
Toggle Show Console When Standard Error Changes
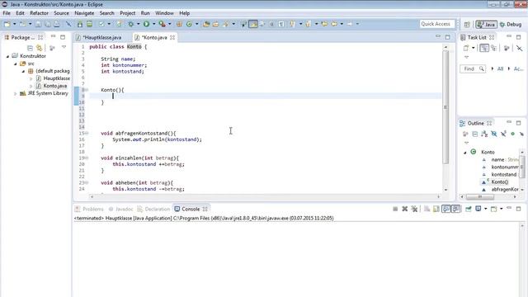[x=455, y=209]
